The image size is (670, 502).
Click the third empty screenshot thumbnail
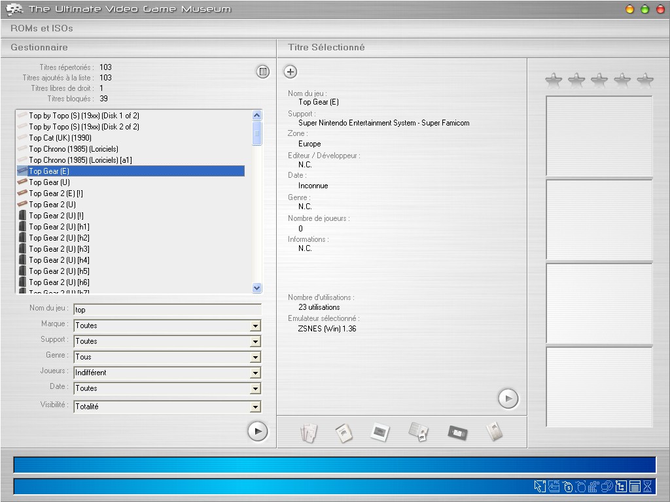tap(599, 303)
